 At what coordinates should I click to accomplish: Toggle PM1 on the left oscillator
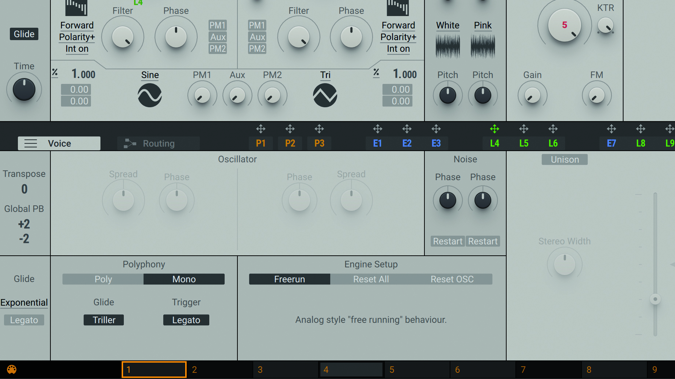(218, 25)
